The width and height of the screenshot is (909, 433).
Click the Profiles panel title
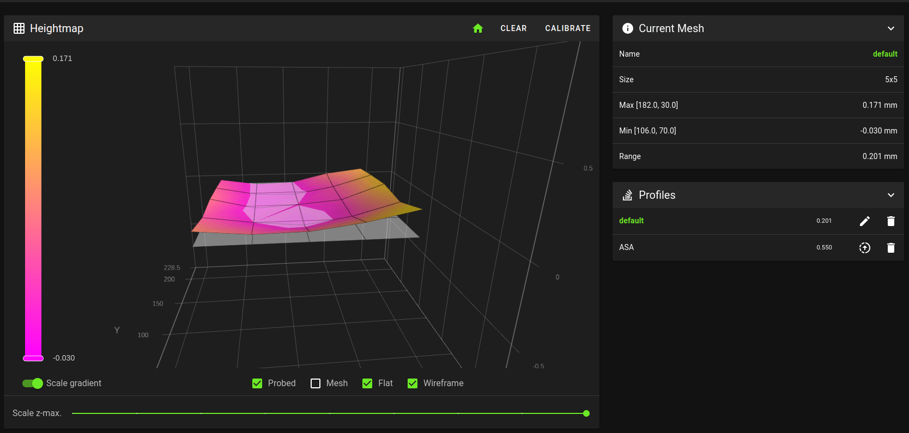[x=657, y=195]
